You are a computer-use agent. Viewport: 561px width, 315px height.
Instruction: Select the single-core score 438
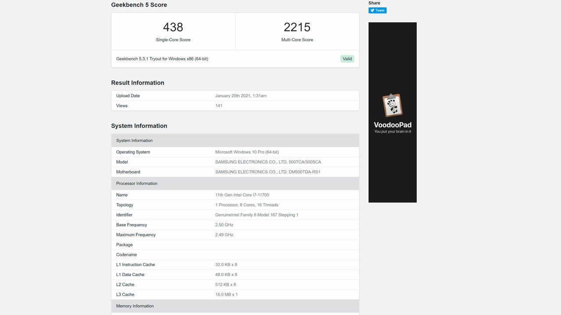173,27
